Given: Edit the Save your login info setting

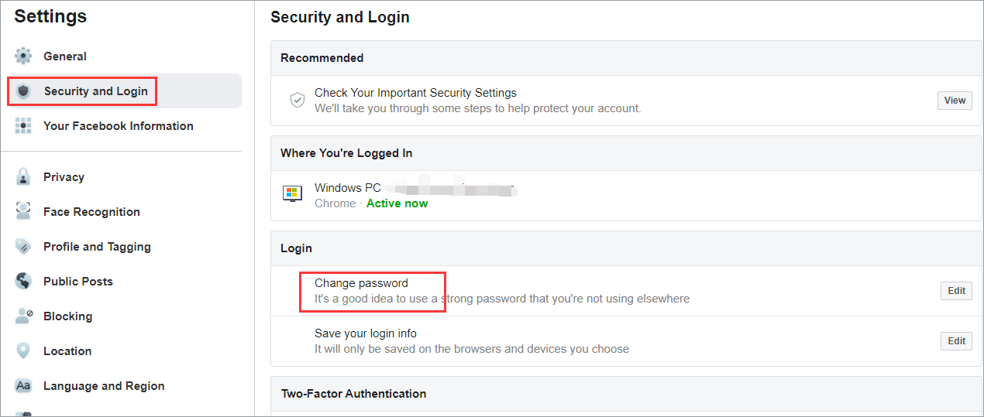Looking at the screenshot, I should pyautogui.click(x=956, y=341).
